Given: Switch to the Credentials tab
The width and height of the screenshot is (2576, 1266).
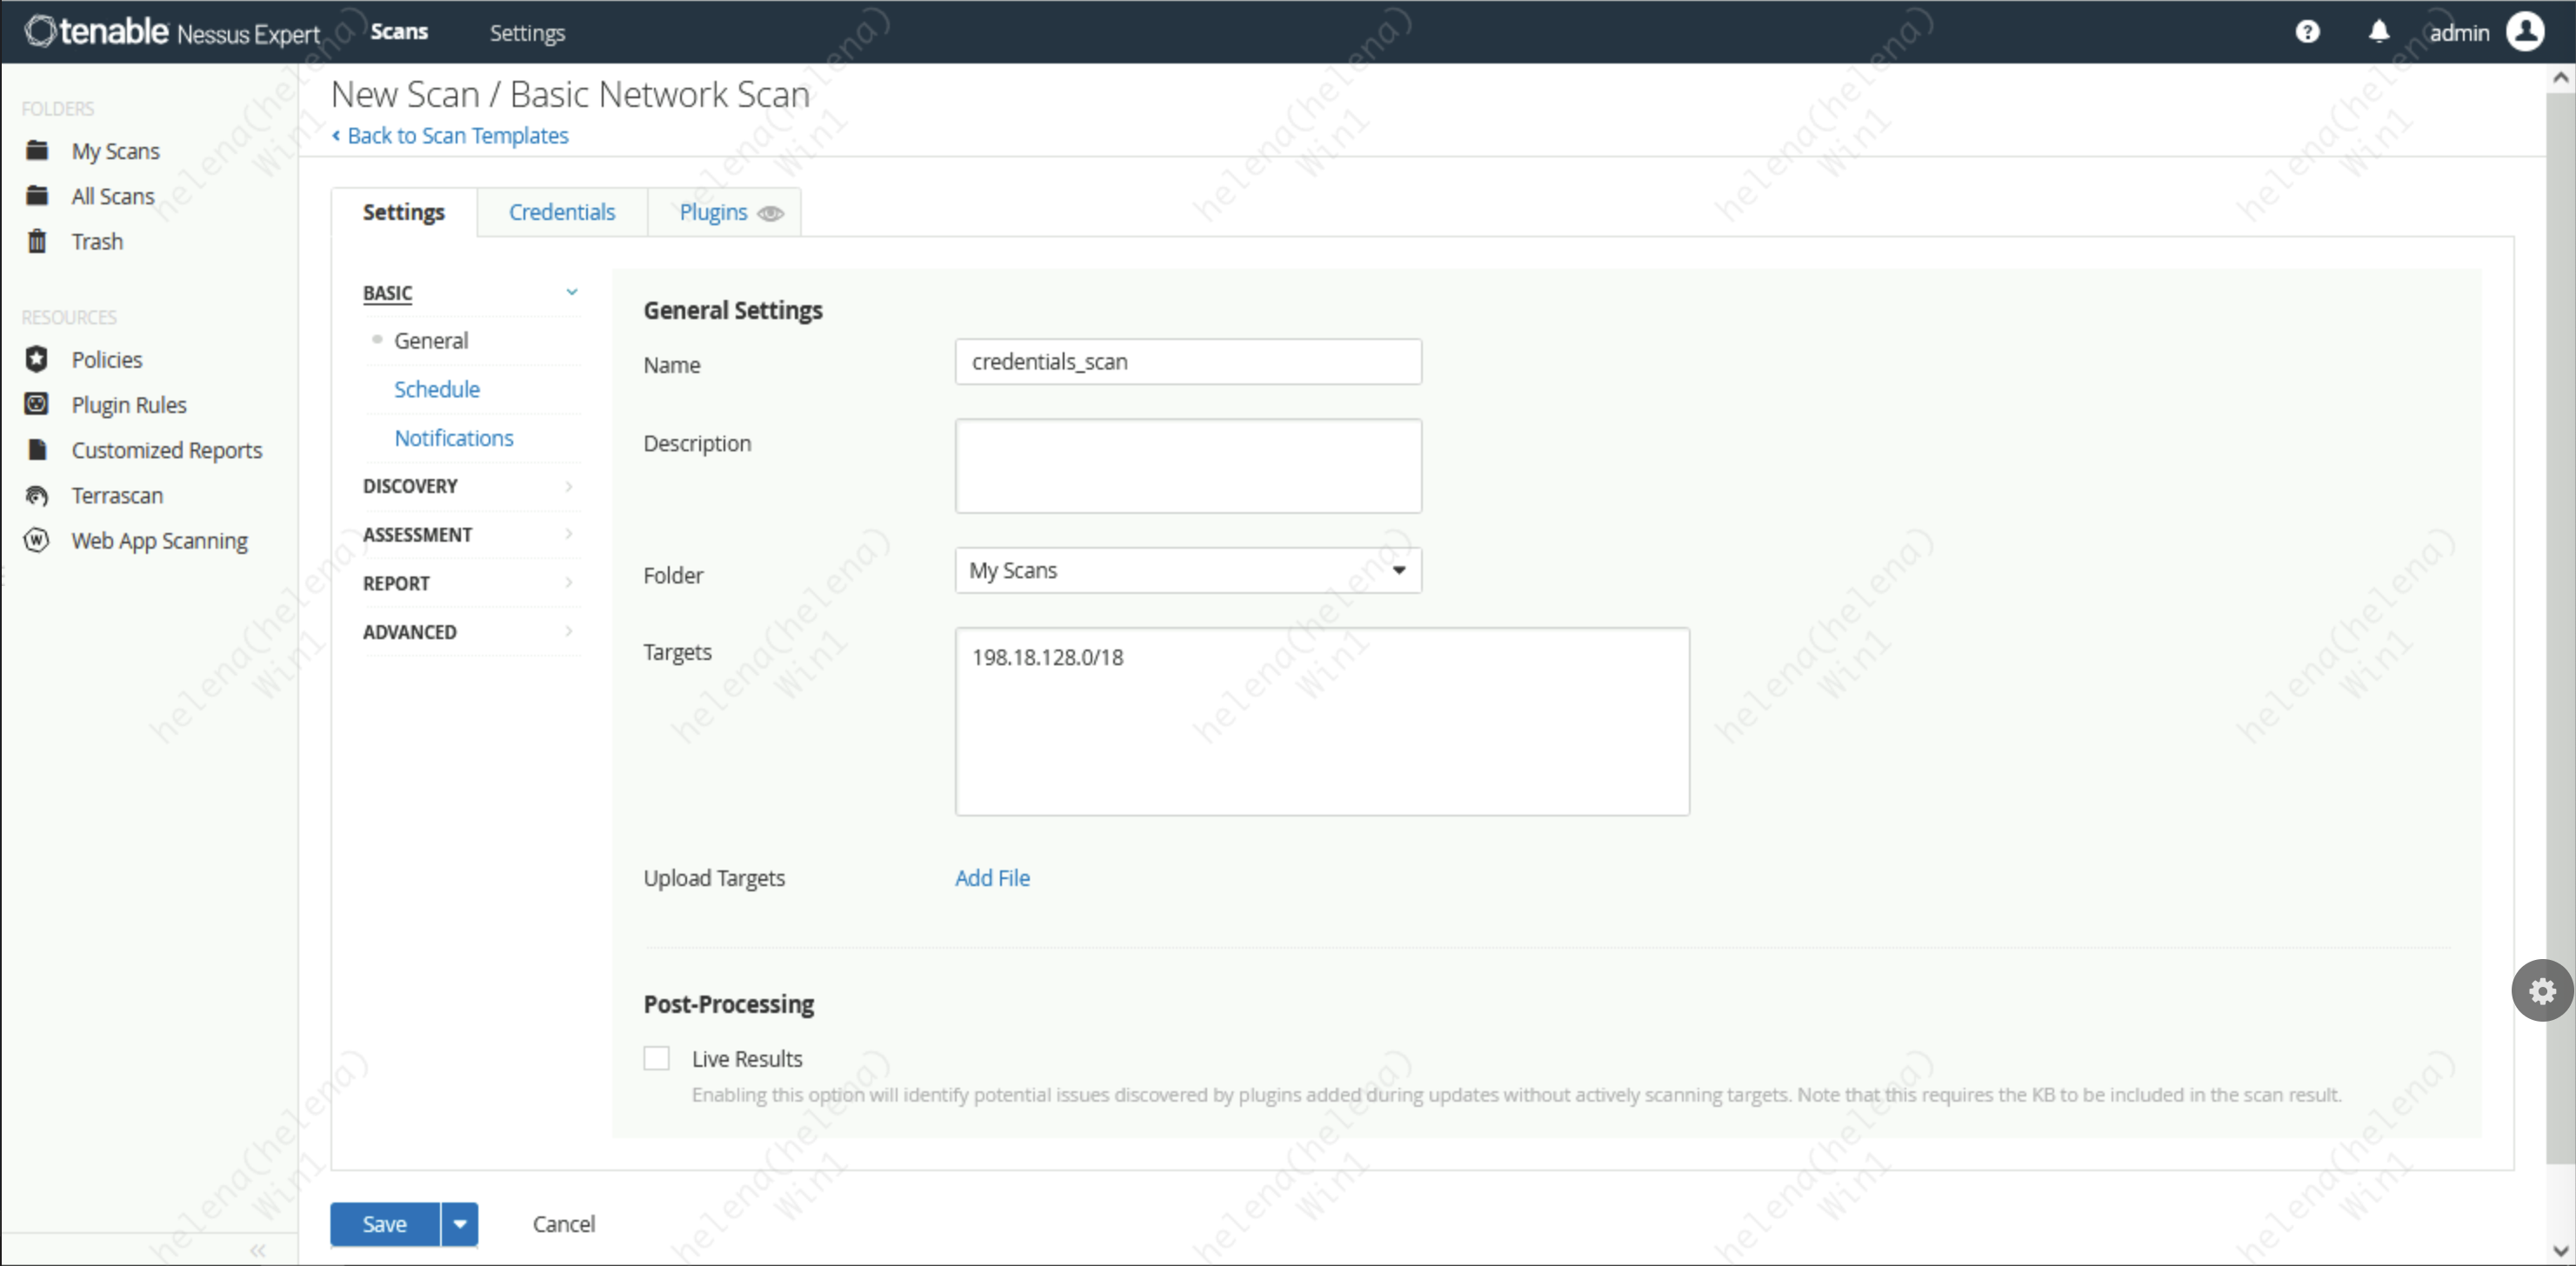Looking at the screenshot, I should point(561,212).
